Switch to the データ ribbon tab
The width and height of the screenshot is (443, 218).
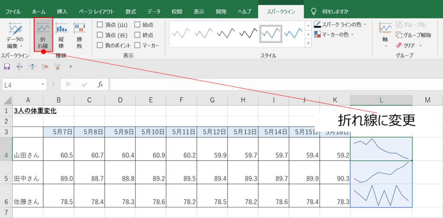pos(154,12)
